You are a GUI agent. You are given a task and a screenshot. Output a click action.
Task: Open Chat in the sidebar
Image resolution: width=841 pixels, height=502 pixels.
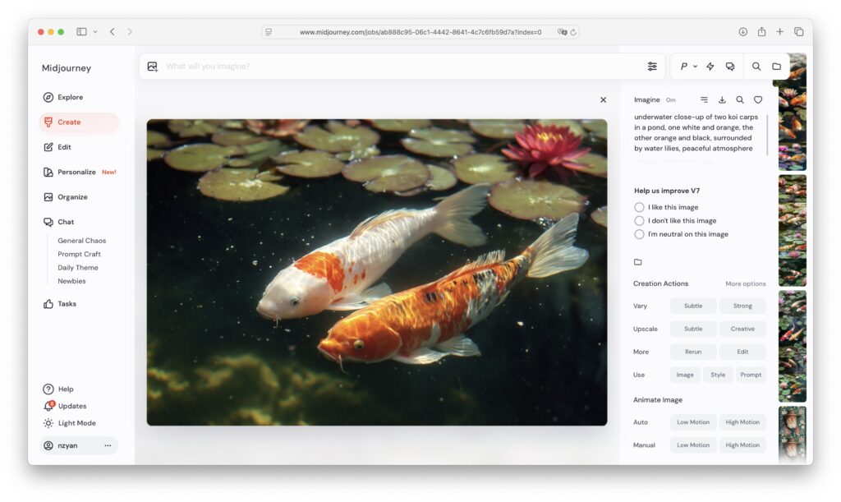click(x=59, y=222)
